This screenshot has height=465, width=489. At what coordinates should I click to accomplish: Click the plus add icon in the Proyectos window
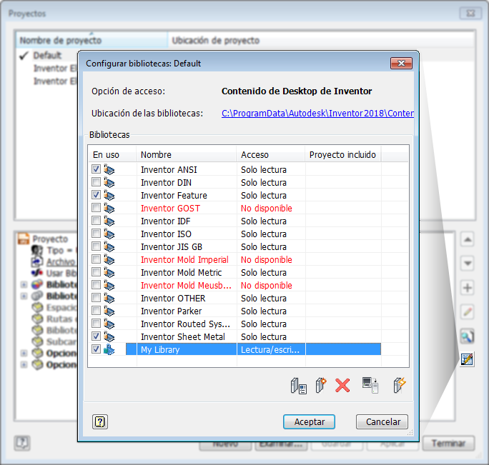click(x=467, y=287)
